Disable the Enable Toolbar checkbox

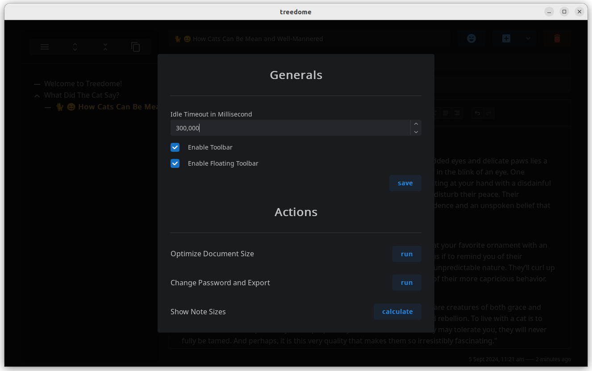[x=175, y=147]
